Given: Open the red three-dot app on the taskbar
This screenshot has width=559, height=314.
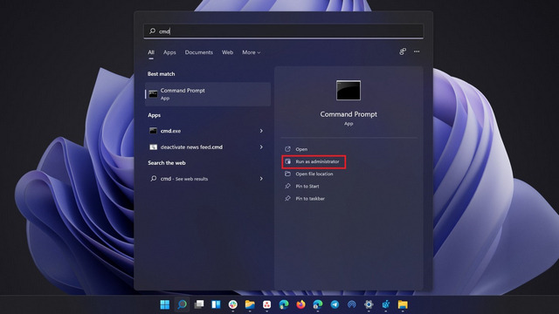Looking at the screenshot, I should tap(266, 304).
